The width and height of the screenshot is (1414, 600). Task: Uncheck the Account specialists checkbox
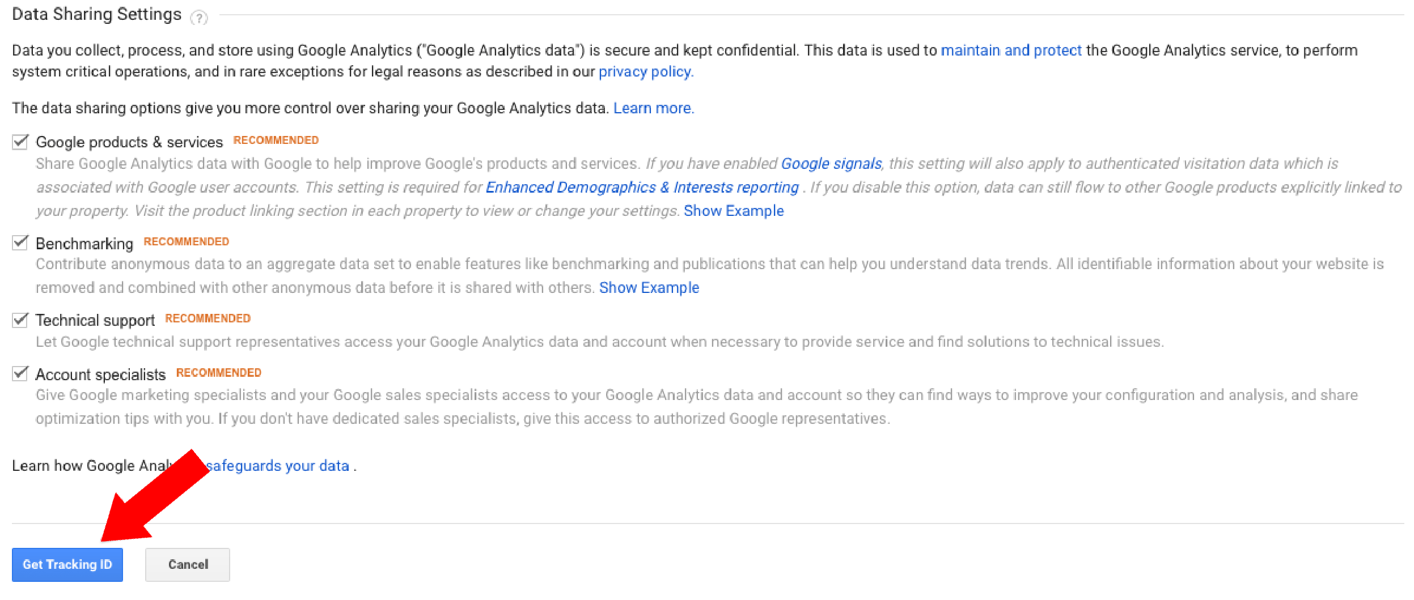[20, 374]
